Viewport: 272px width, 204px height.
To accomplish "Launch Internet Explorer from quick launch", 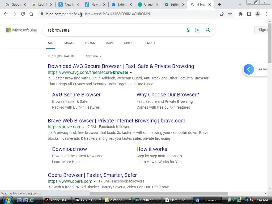I will pos(32,200).
